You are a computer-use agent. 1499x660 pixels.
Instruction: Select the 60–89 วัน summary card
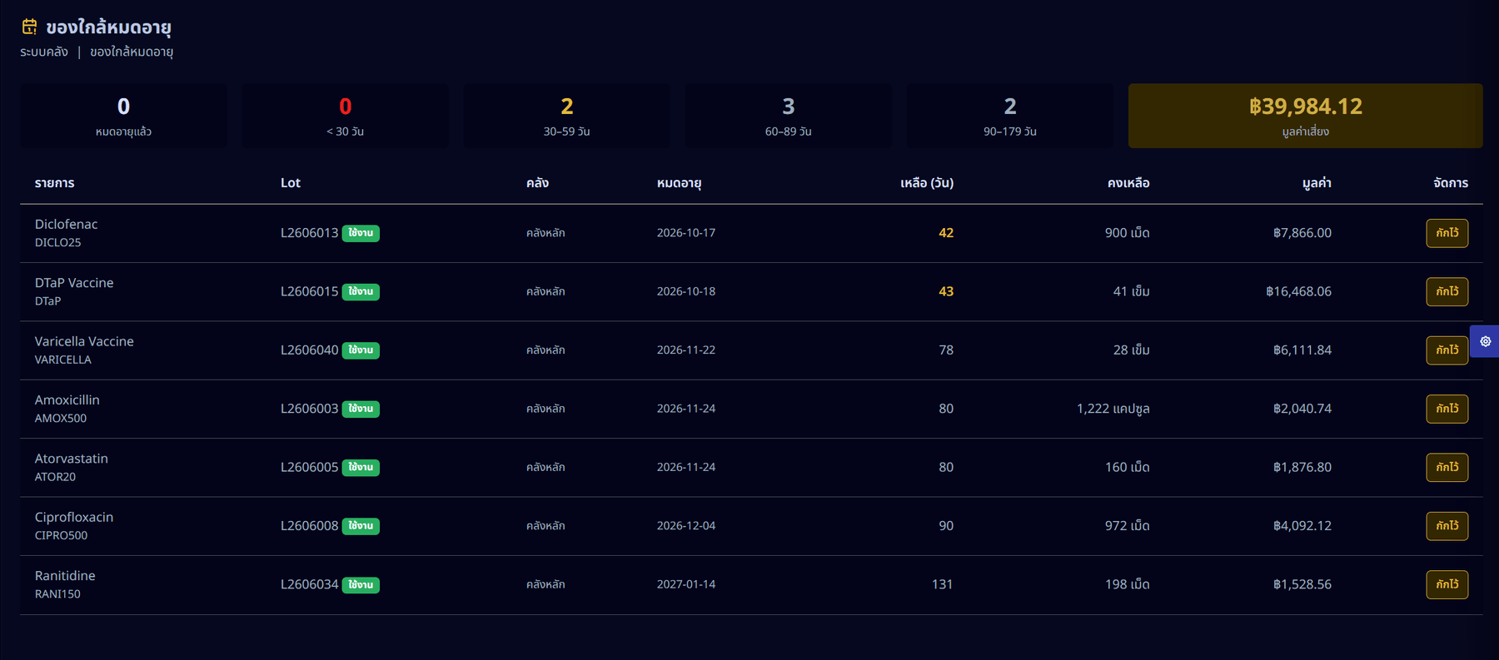788,116
